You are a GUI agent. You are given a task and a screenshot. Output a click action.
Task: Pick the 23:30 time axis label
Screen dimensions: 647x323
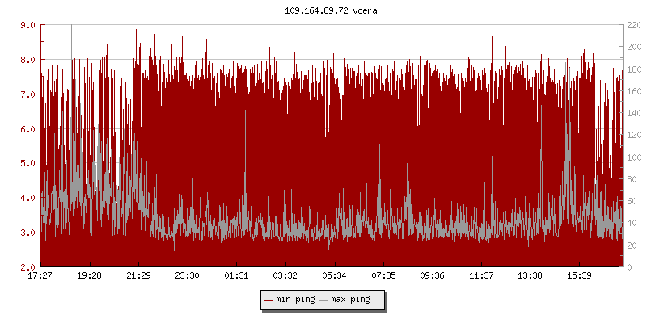click(188, 276)
